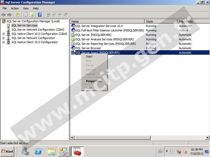Expand the SQL Server Network Configuration node

(4, 38)
